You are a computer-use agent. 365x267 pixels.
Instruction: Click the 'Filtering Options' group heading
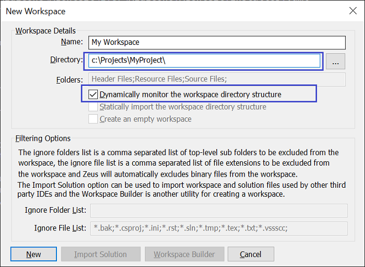point(43,138)
